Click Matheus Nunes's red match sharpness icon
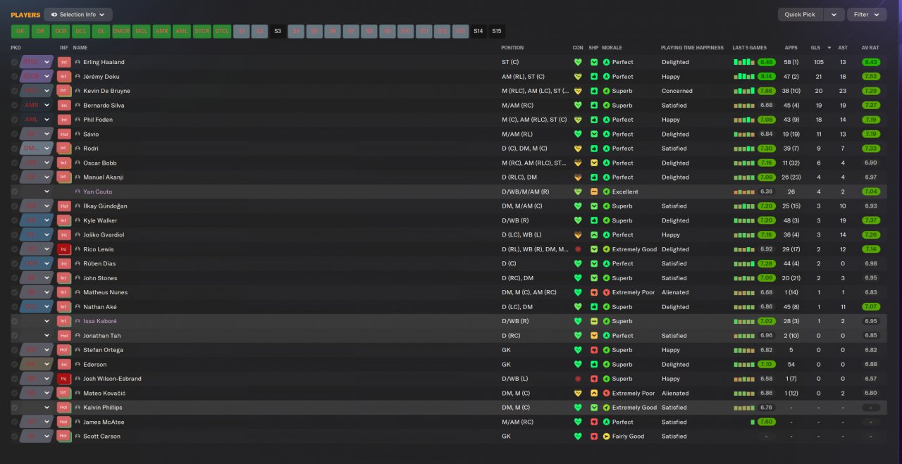This screenshot has width=902, height=464. point(594,292)
